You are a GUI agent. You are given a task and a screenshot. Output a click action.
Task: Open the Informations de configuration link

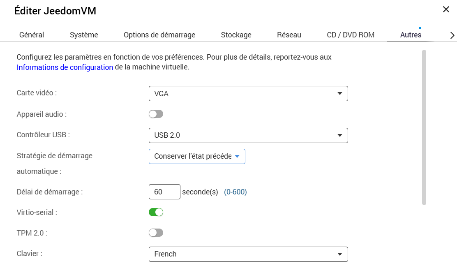[65, 67]
